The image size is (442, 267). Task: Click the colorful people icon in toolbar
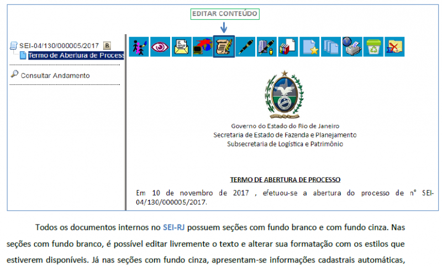click(x=139, y=47)
